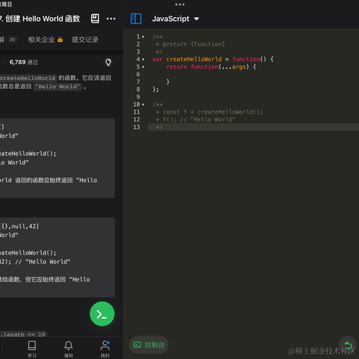Image resolution: width=359 pixels, height=359 pixels.
Task: Open the 学习 bottom navigation item
Action: 32,349
